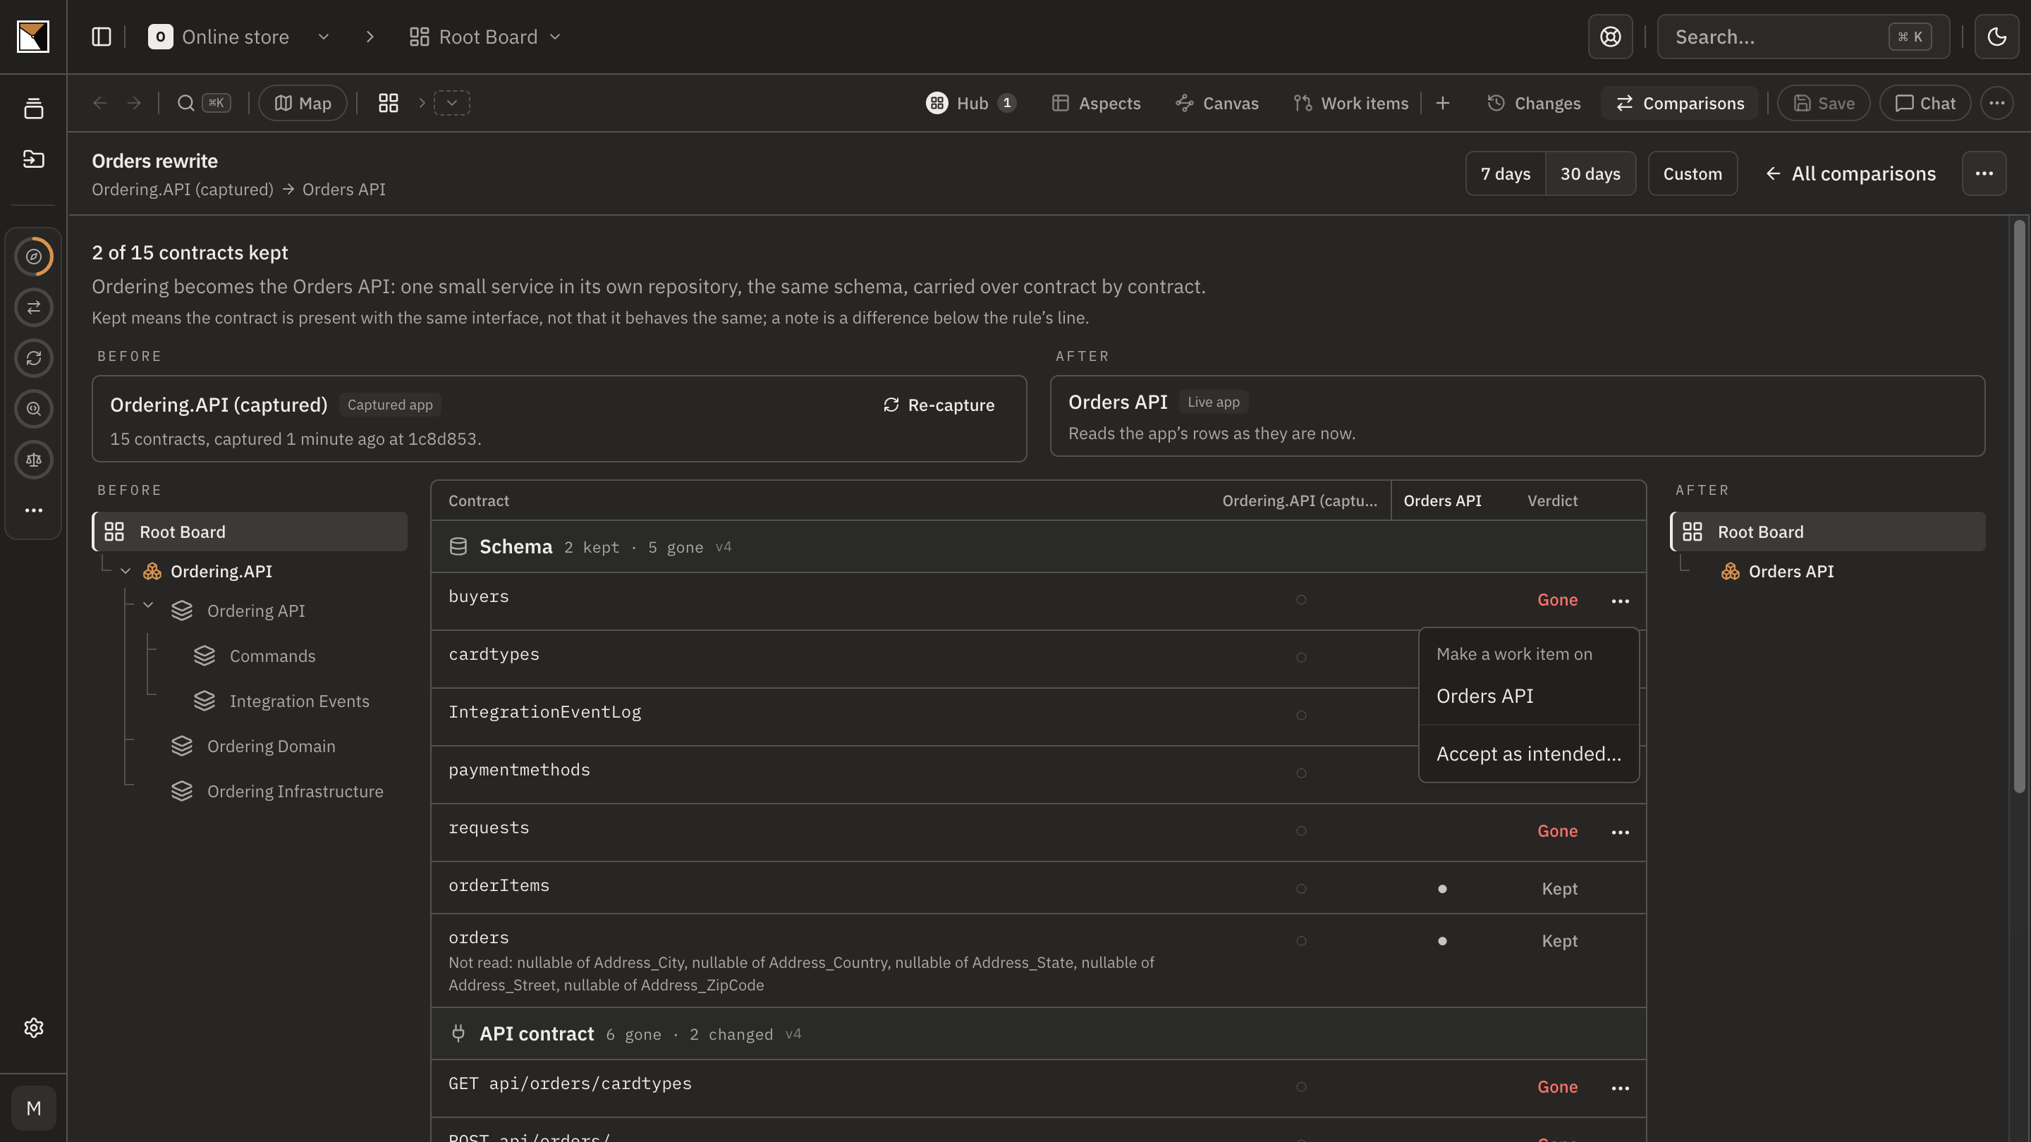
Task: Open the comparison header ellipsis menu
Action: [x=1984, y=173]
